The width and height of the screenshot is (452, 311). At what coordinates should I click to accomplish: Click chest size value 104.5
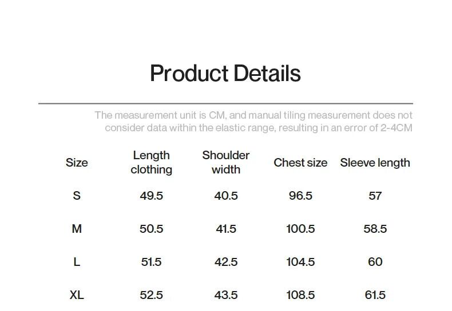tap(300, 262)
